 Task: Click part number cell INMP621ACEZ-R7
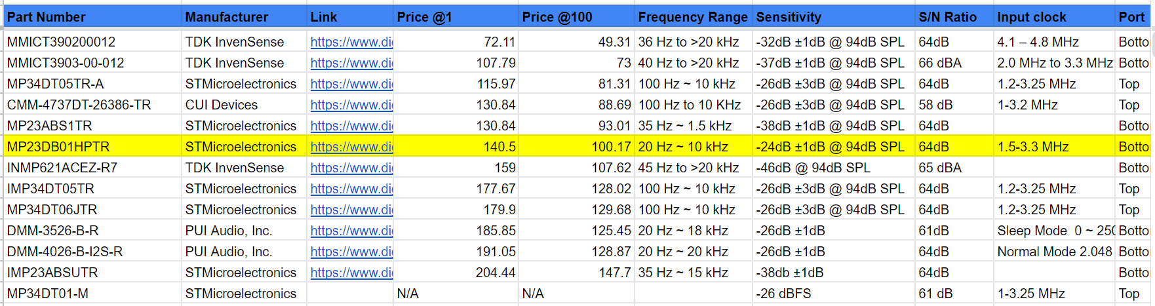(92, 168)
